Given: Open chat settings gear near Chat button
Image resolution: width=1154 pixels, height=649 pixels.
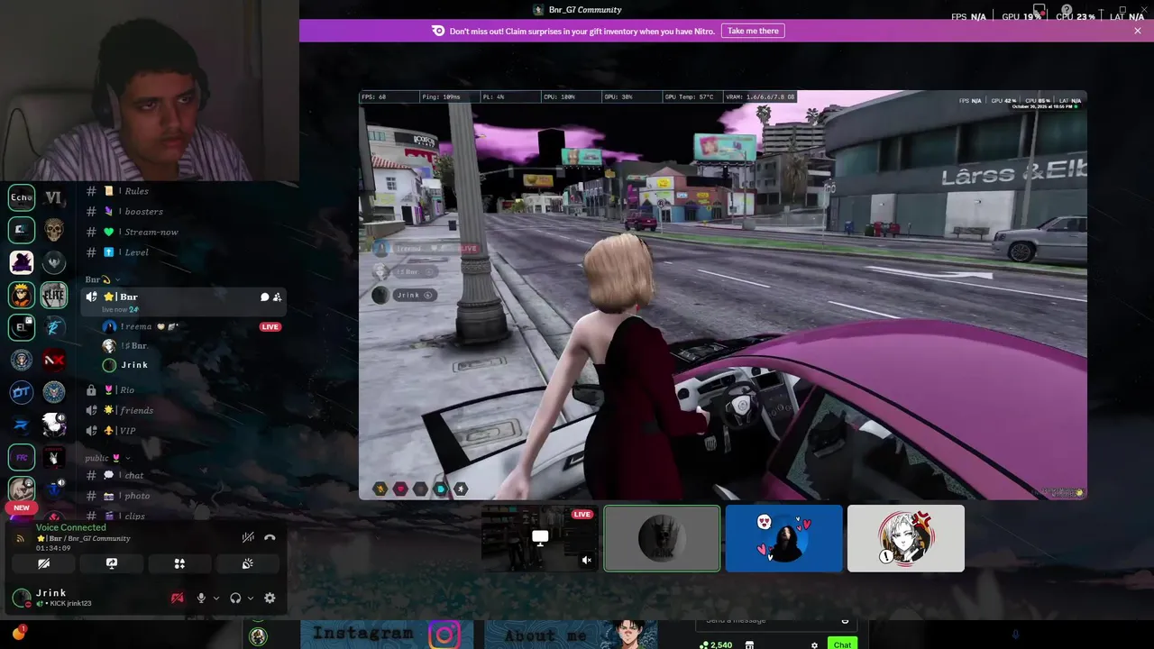Looking at the screenshot, I should click(814, 645).
